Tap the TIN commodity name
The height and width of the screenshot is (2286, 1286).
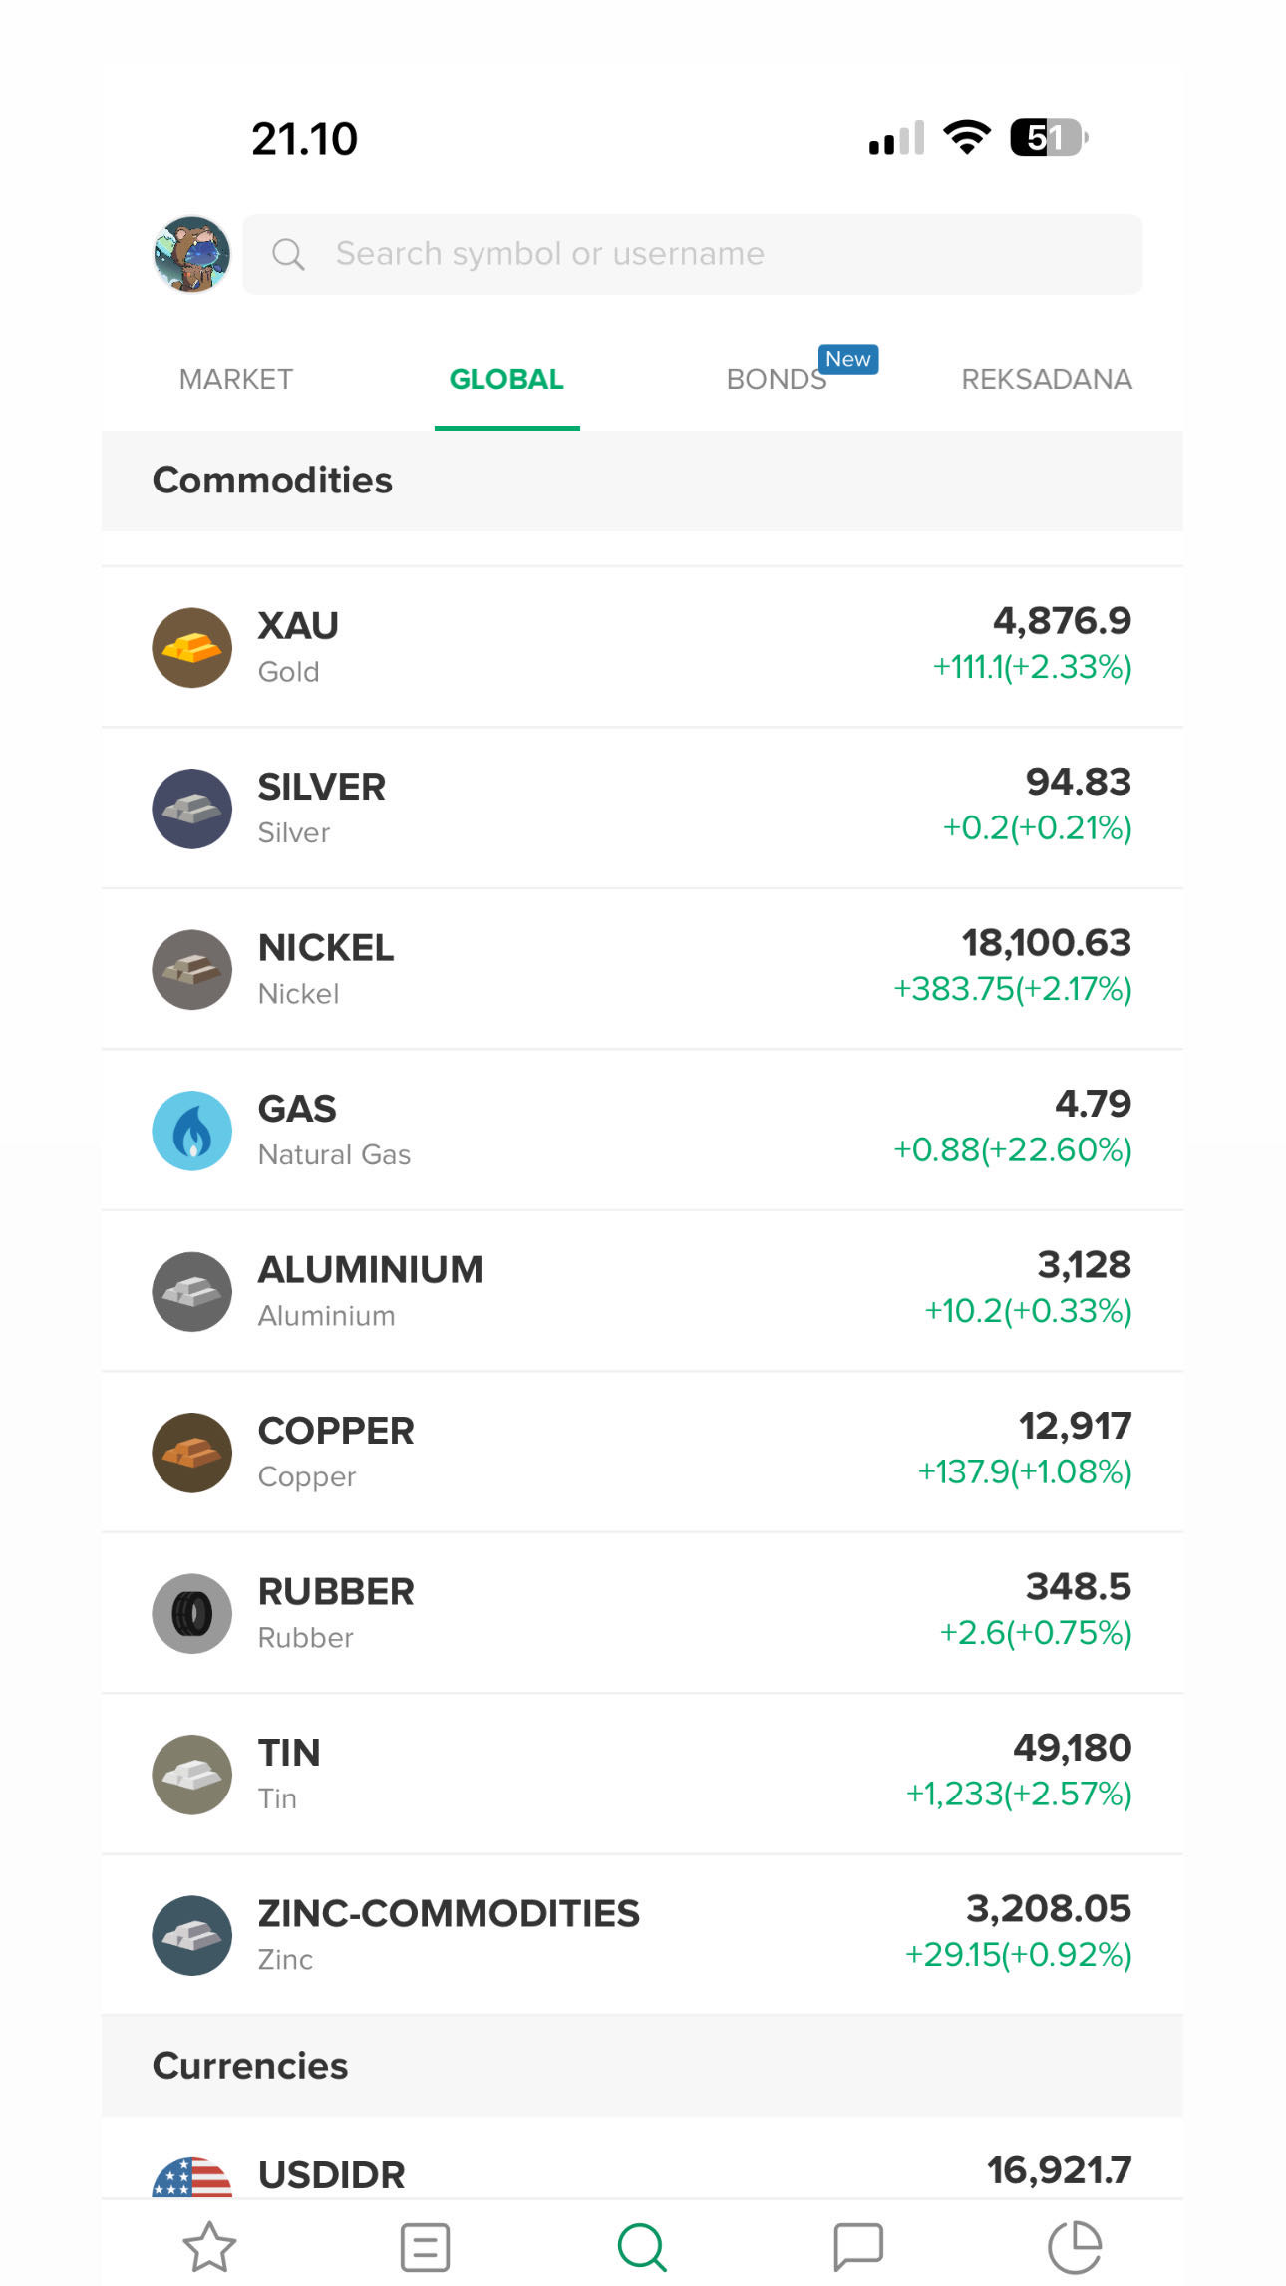point(289,1752)
